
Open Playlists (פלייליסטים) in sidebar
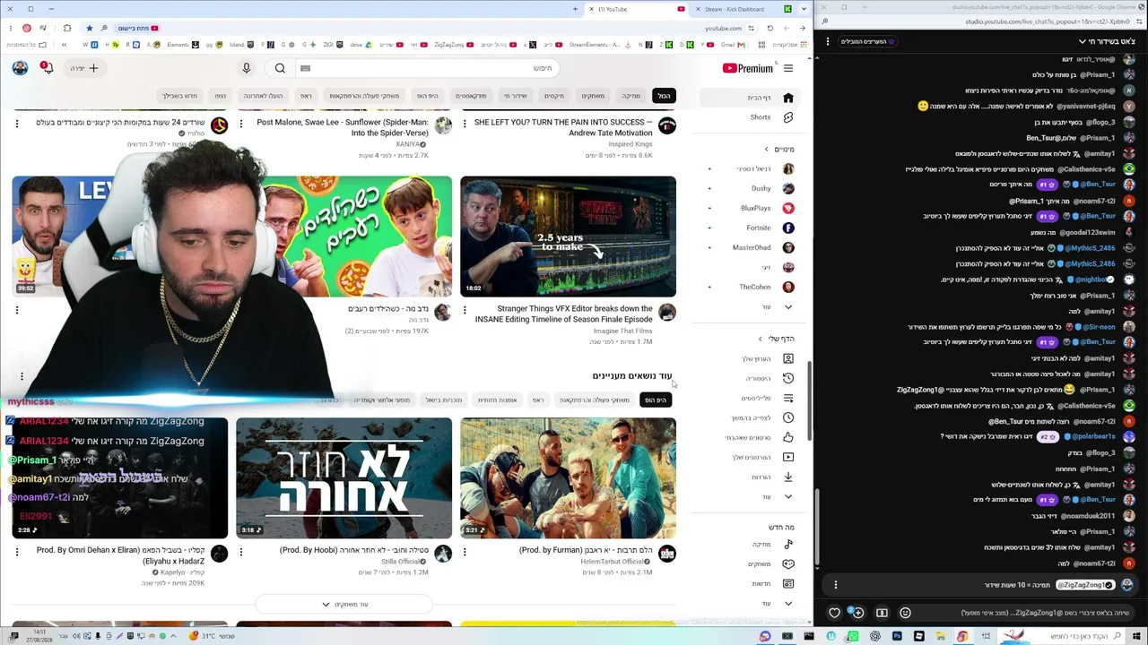[749, 398]
